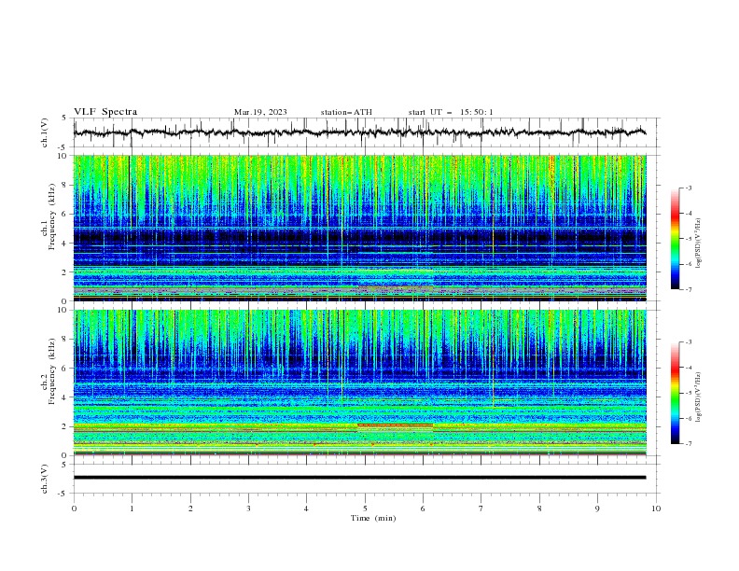Click the ch.2 "Frequency (kHz)" axis label
Screen dimensions: 739x571
tap(52, 371)
